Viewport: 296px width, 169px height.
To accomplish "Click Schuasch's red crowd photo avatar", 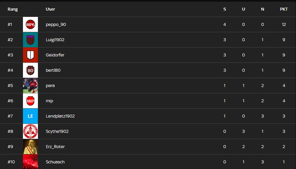I will 30,162.
